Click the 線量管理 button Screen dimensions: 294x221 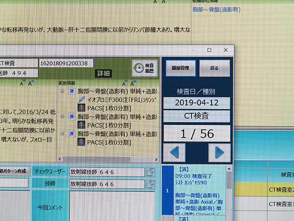click(180, 68)
